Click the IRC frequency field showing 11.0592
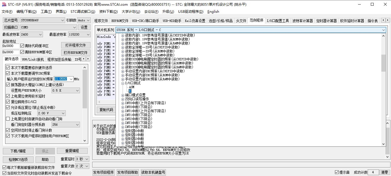Viewport: 391px width, 176px height. pos(64,79)
